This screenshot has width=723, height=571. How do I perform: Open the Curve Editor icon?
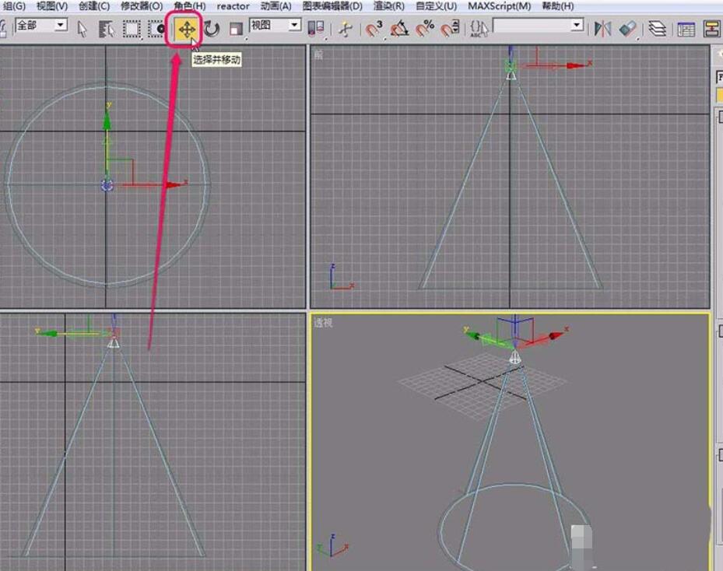[x=686, y=29]
